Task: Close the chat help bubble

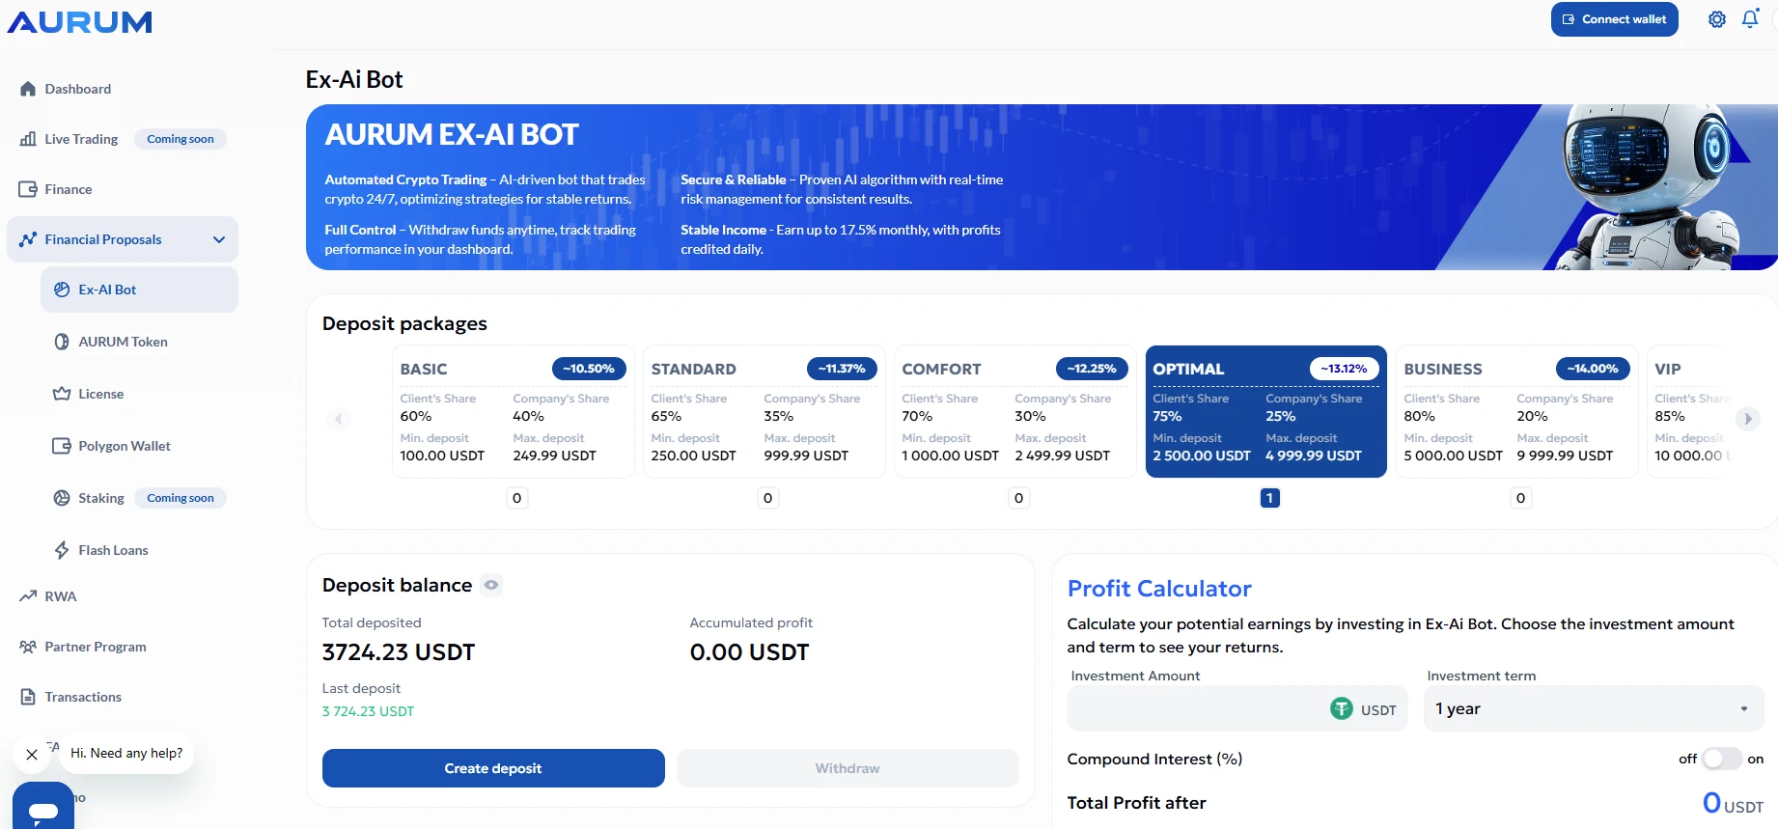Action: pos(32,754)
